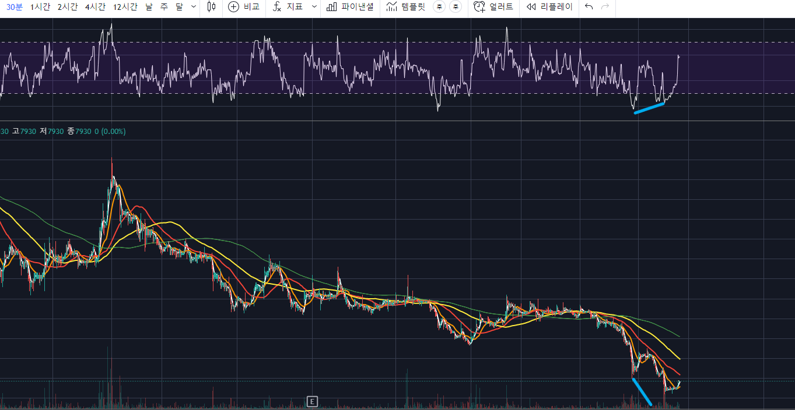Switch to the 2시간 timeframe
The height and width of the screenshot is (410, 795).
pyautogui.click(x=67, y=7)
